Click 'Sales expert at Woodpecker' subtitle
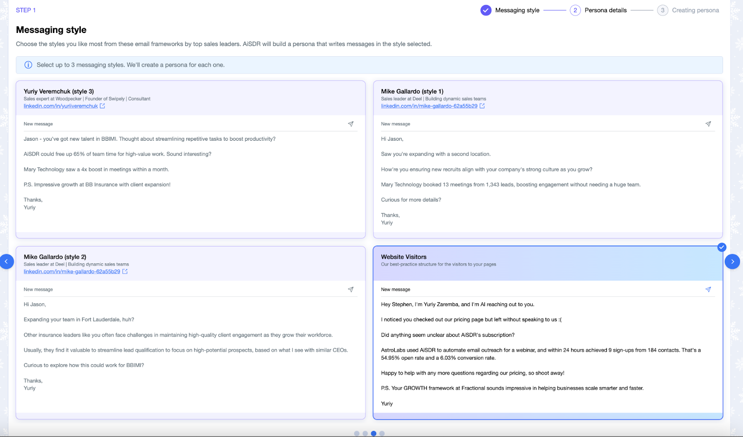Viewport: 743px width, 437px height. tap(87, 99)
